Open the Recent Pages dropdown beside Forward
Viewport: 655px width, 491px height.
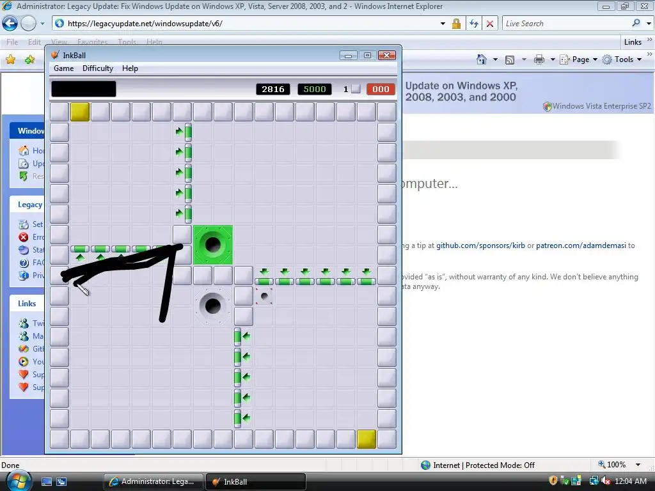click(x=42, y=24)
